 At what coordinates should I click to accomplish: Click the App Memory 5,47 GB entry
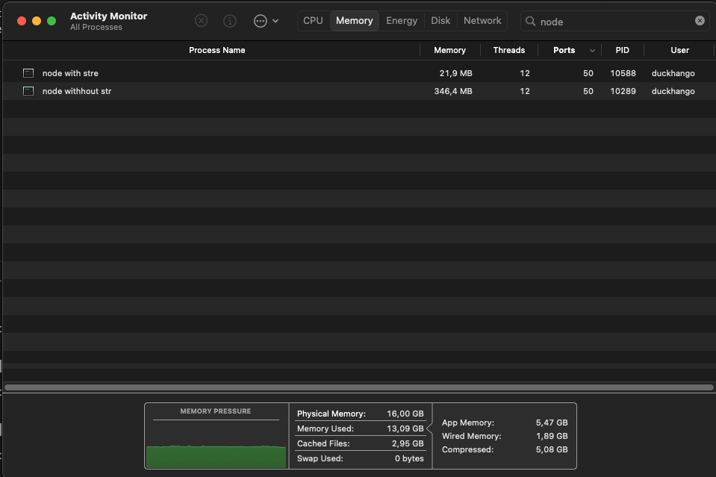pos(505,423)
